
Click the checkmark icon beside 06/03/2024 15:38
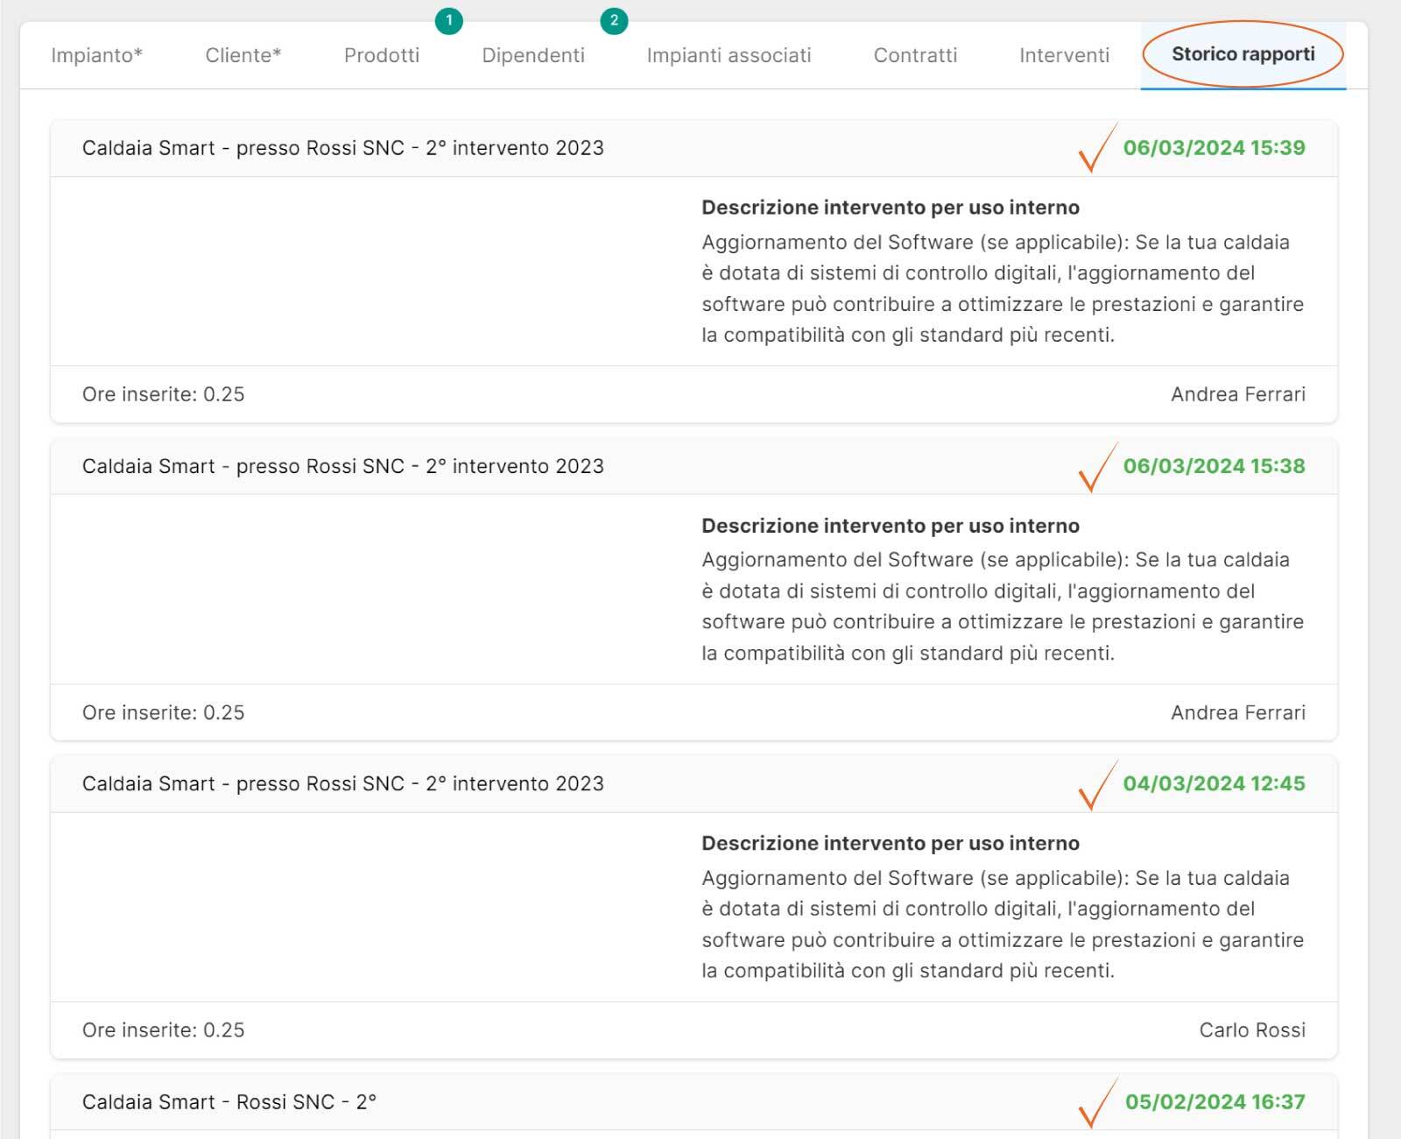[1095, 467]
